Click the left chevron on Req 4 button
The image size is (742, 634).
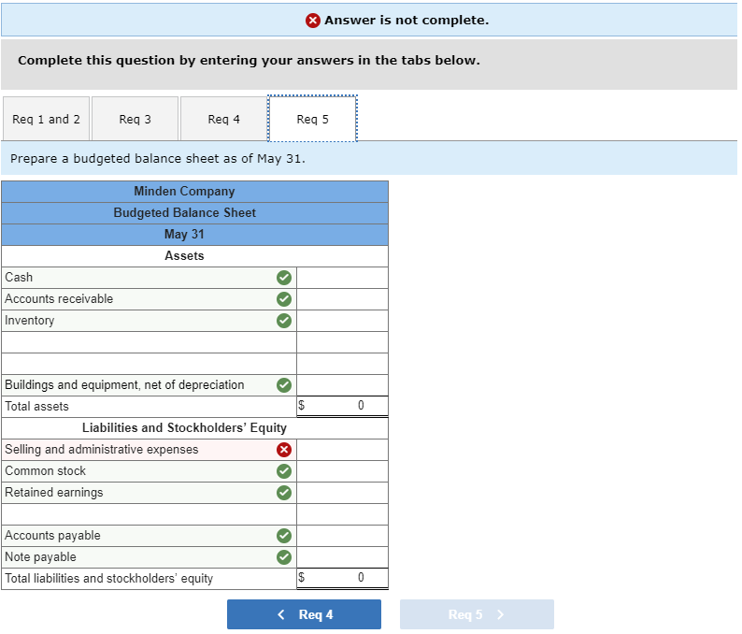point(281,614)
